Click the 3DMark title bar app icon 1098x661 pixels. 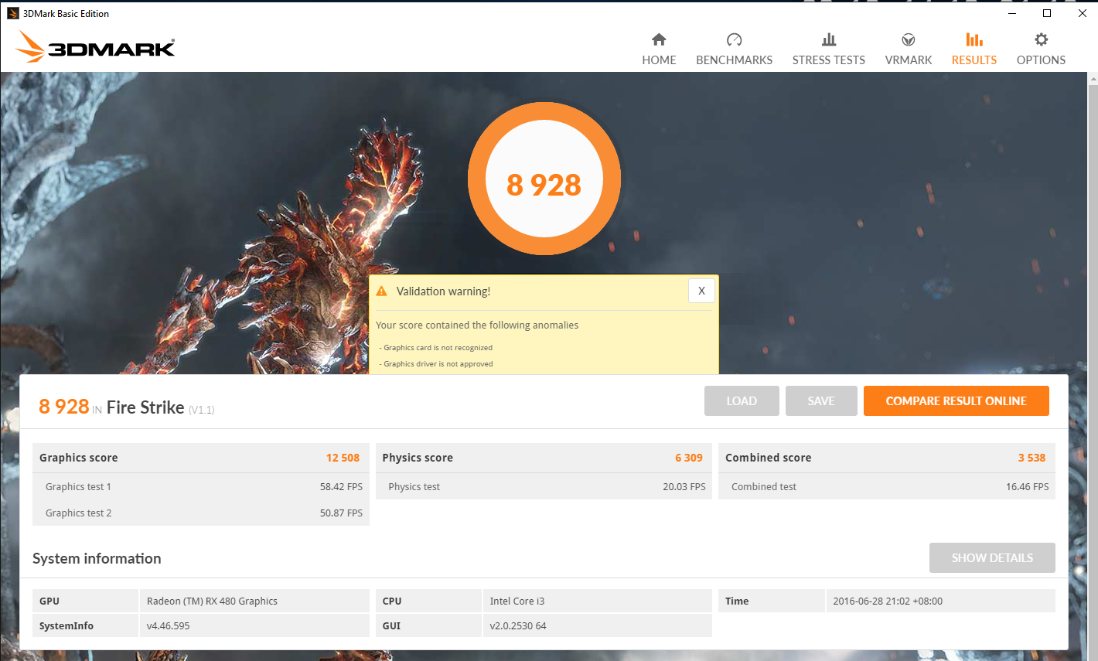[12, 13]
